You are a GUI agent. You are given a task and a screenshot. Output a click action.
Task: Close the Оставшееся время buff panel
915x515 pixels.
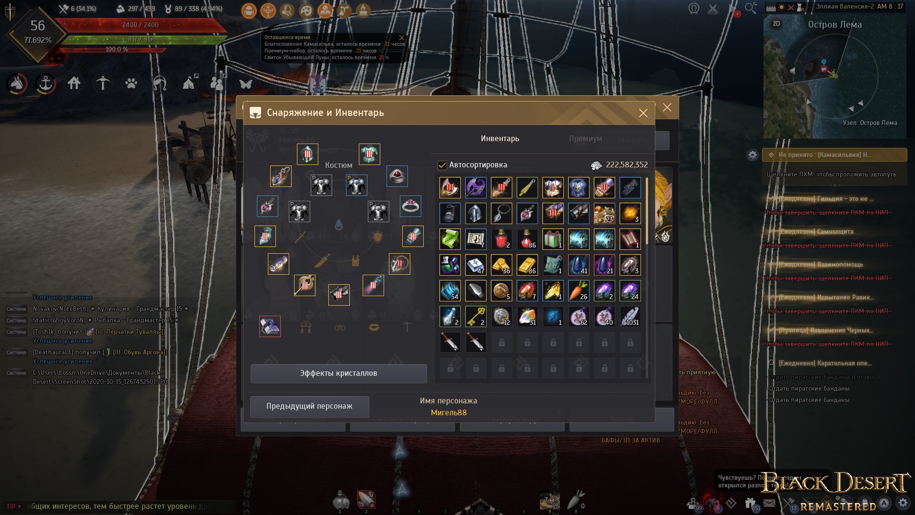pyautogui.click(x=401, y=37)
